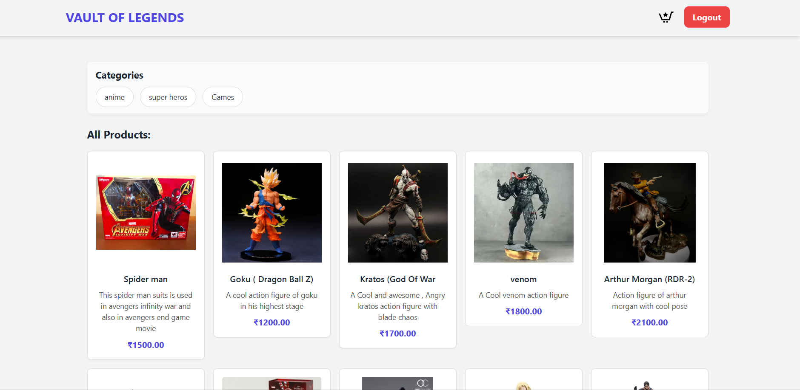This screenshot has height=390, width=800.
Task: Open Goku ( Dragon Ball Z) title
Action: (x=271, y=279)
